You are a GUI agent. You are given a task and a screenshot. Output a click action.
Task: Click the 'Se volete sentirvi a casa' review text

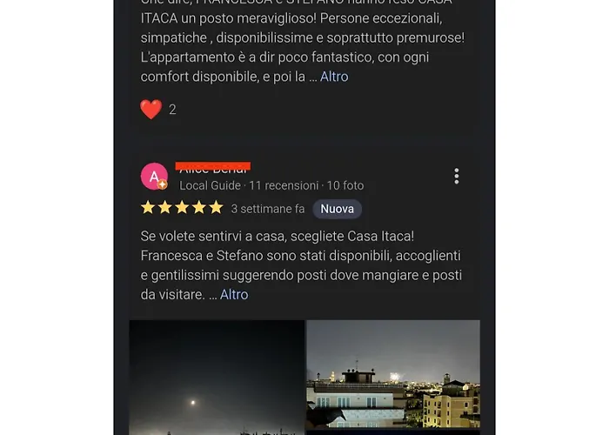coord(301,265)
